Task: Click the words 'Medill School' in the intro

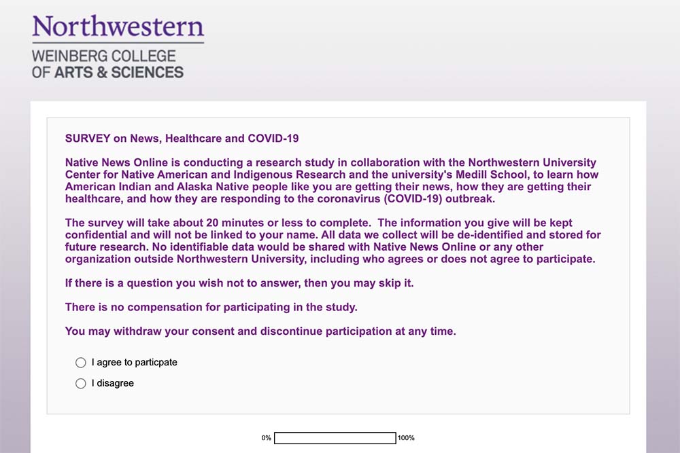Action: pyautogui.click(x=491, y=175)
